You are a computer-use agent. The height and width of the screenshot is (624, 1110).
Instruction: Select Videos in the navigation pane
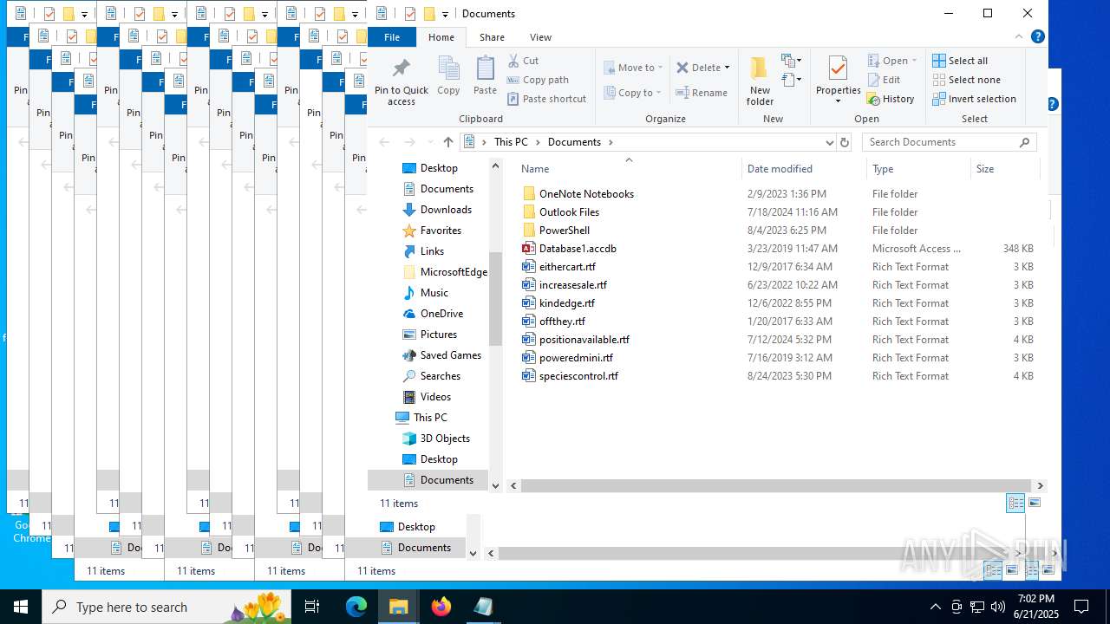(427, 397)
